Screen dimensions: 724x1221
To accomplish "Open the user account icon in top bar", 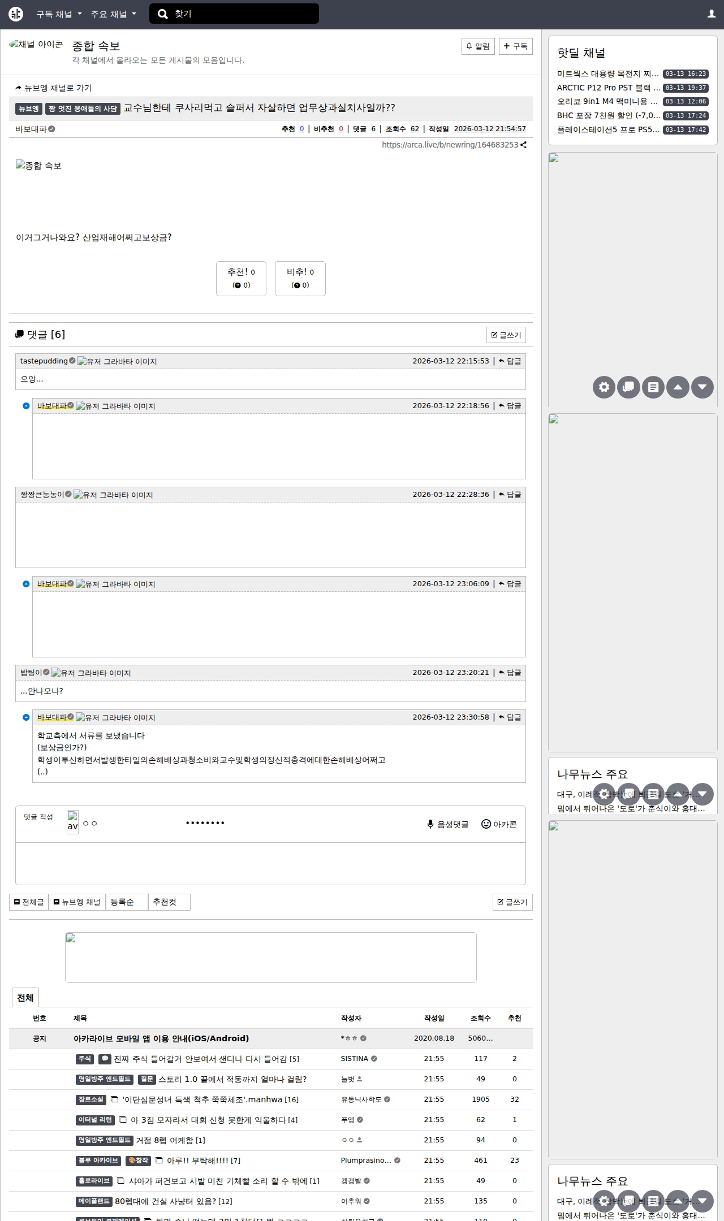I will (x=712, y=14).
